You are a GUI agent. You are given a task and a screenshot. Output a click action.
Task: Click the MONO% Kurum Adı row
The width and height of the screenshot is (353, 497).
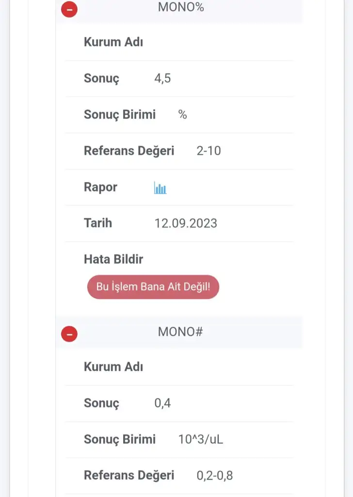[x=179, y=42]
